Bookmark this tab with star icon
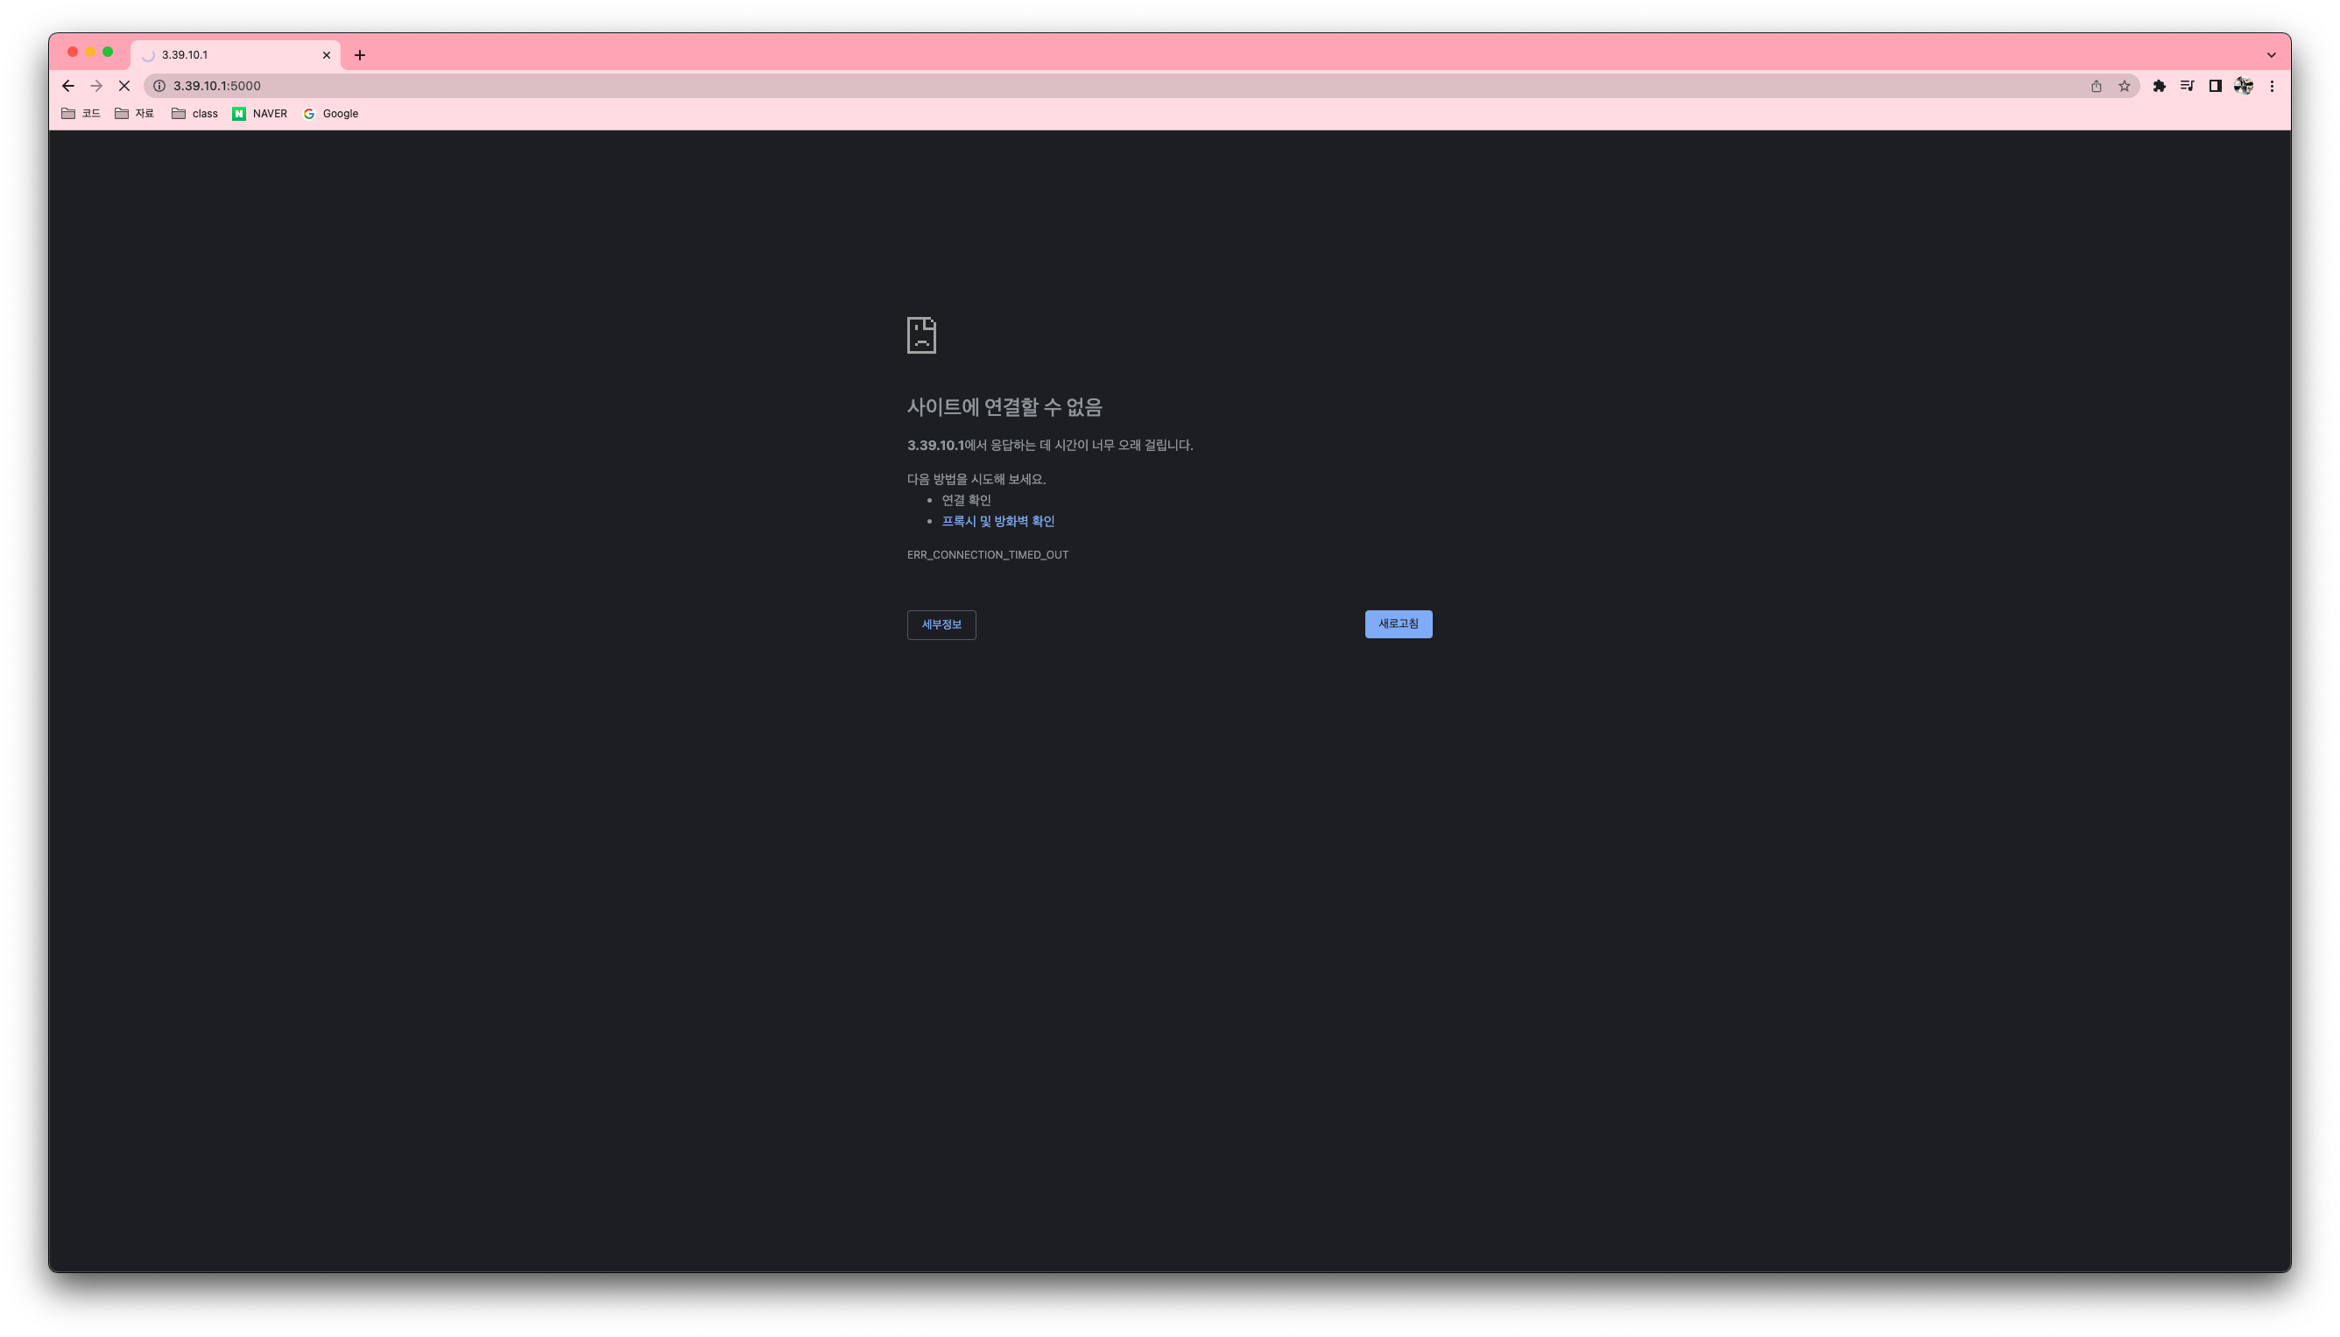2340x1337 pixels. 2125,86
